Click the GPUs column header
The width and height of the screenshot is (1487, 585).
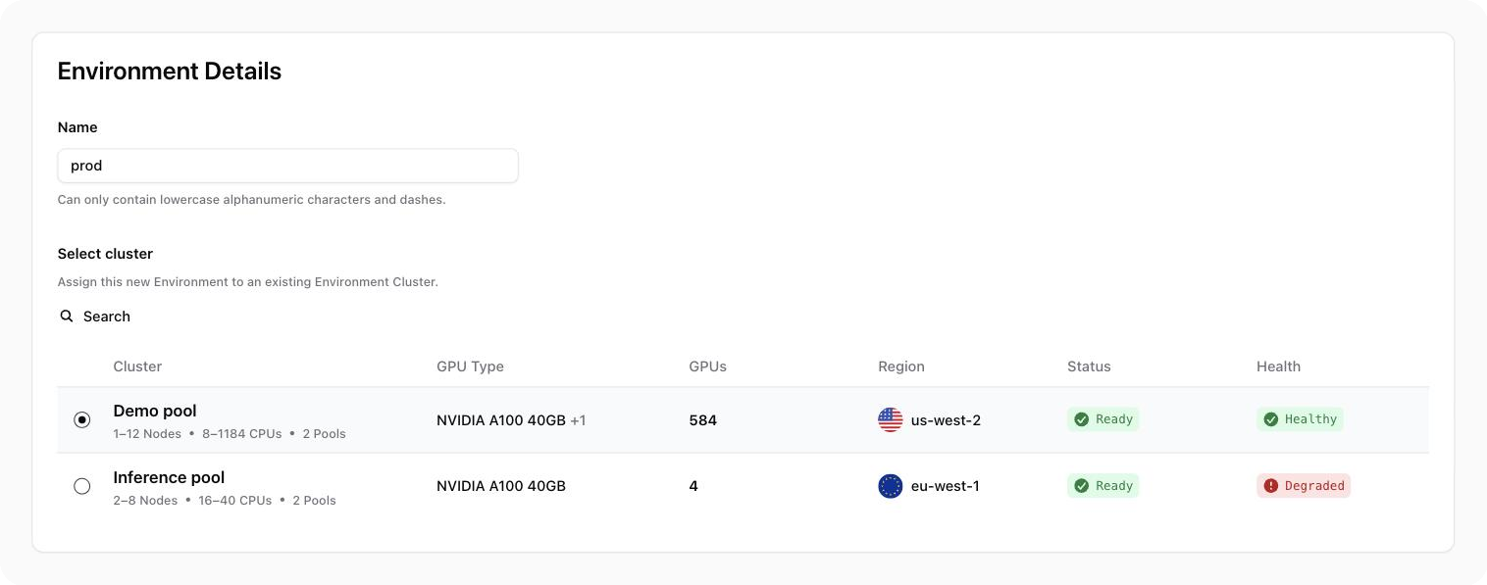coord(707,366)
